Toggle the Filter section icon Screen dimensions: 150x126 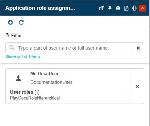[x=7, y=35]
